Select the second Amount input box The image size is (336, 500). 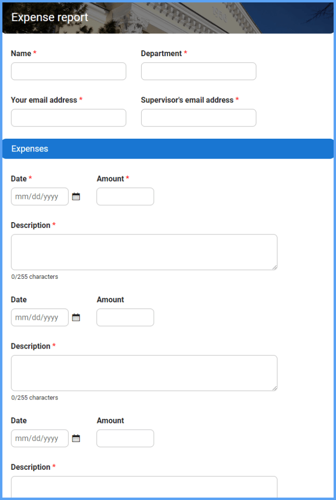[125, 317]
